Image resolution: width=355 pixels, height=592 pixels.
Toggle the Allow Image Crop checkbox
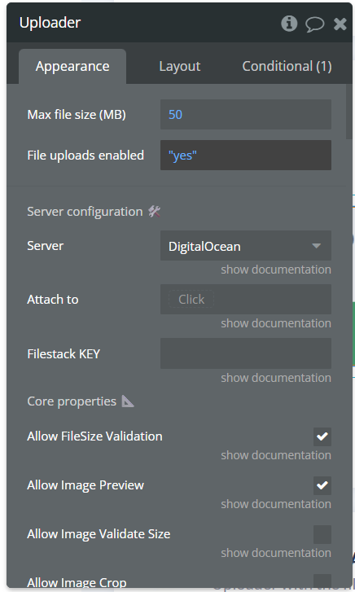pyautogui.click(x=322, y=581)
